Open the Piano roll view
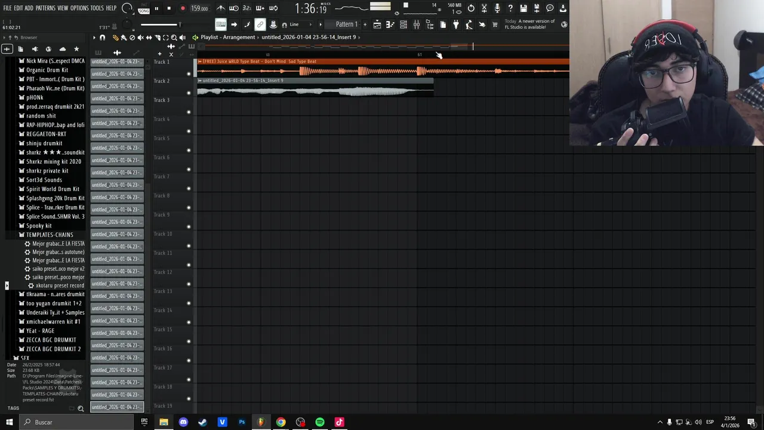Screen dimensions: 764x430 (390, 24)
